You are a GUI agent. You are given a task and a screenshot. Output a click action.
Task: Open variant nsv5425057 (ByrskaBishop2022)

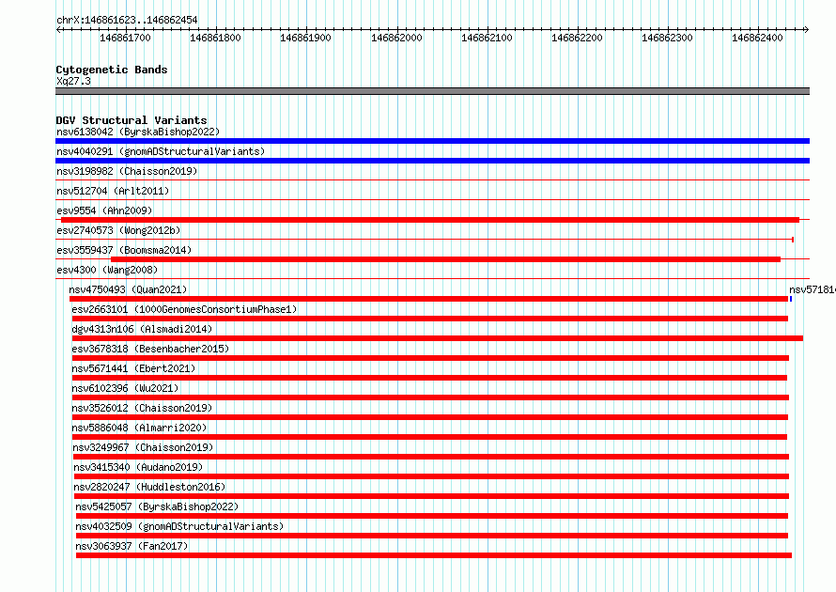point(157,506)
